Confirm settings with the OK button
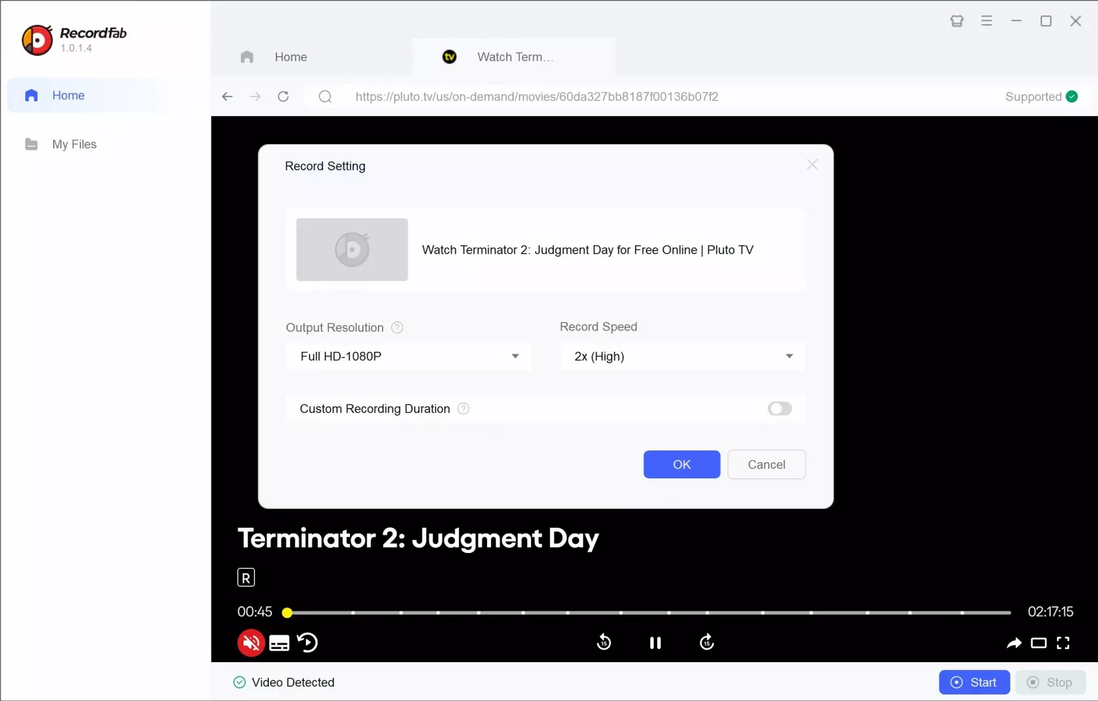This screenshot has height=701, width=1098. (682, 465)
